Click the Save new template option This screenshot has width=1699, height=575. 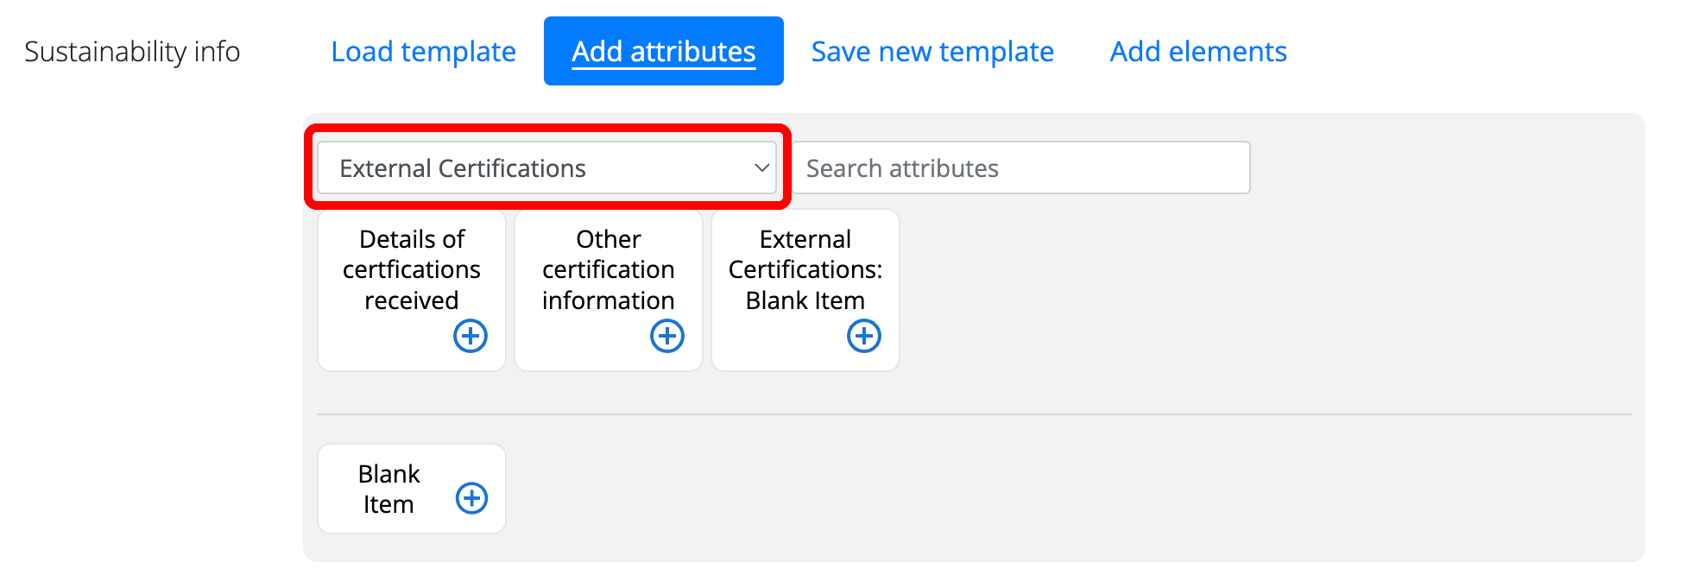932,51
